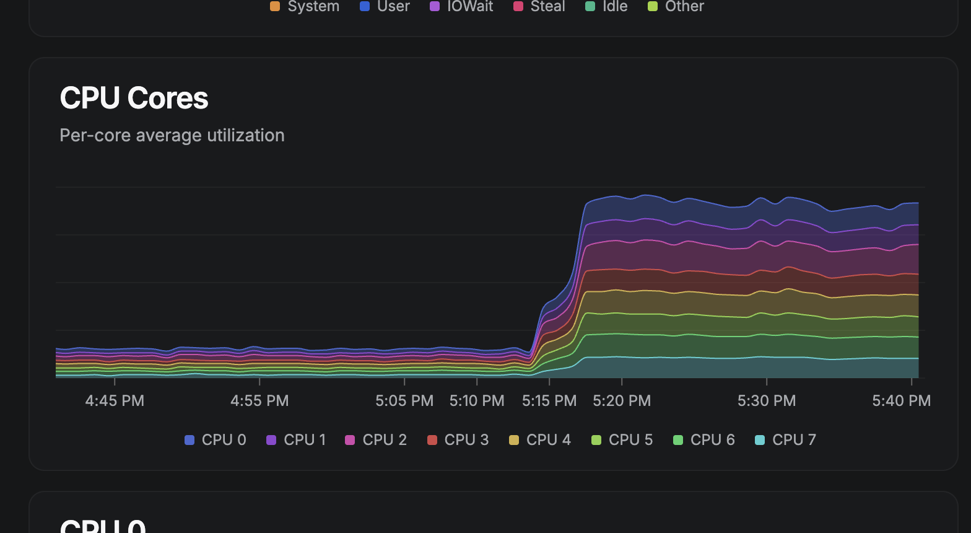Toggle CPU 0 series in legend
The height and width of the screenshot is (533, 971).
click(x=216, y=439)
